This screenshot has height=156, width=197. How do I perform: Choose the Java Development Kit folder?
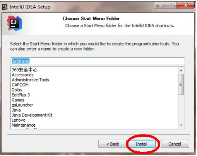click(x=32, y=115)
